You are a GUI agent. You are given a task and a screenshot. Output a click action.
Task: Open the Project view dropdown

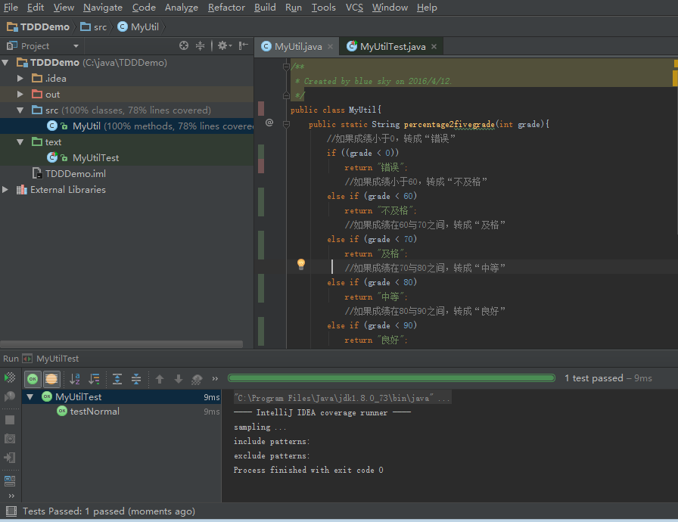click(76, 46)
